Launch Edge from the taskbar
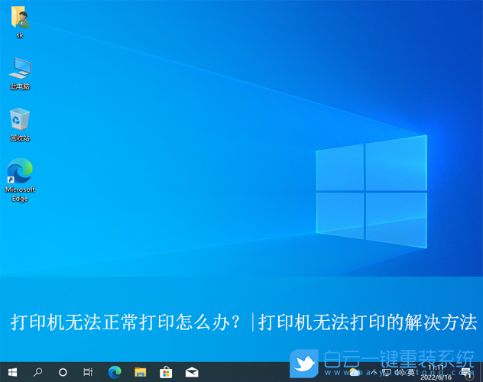 [115, 372]
